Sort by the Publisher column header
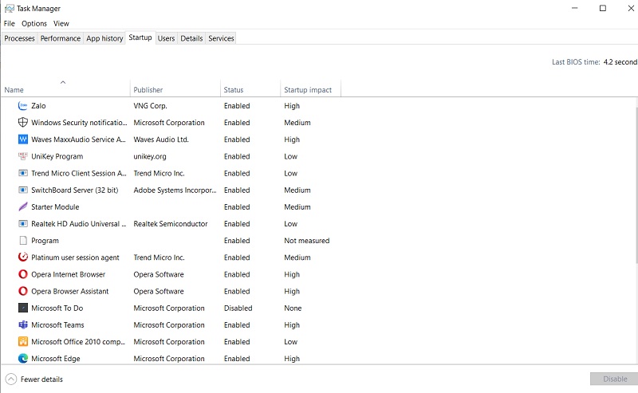The image size is (638, 393). tap(175, 89)
